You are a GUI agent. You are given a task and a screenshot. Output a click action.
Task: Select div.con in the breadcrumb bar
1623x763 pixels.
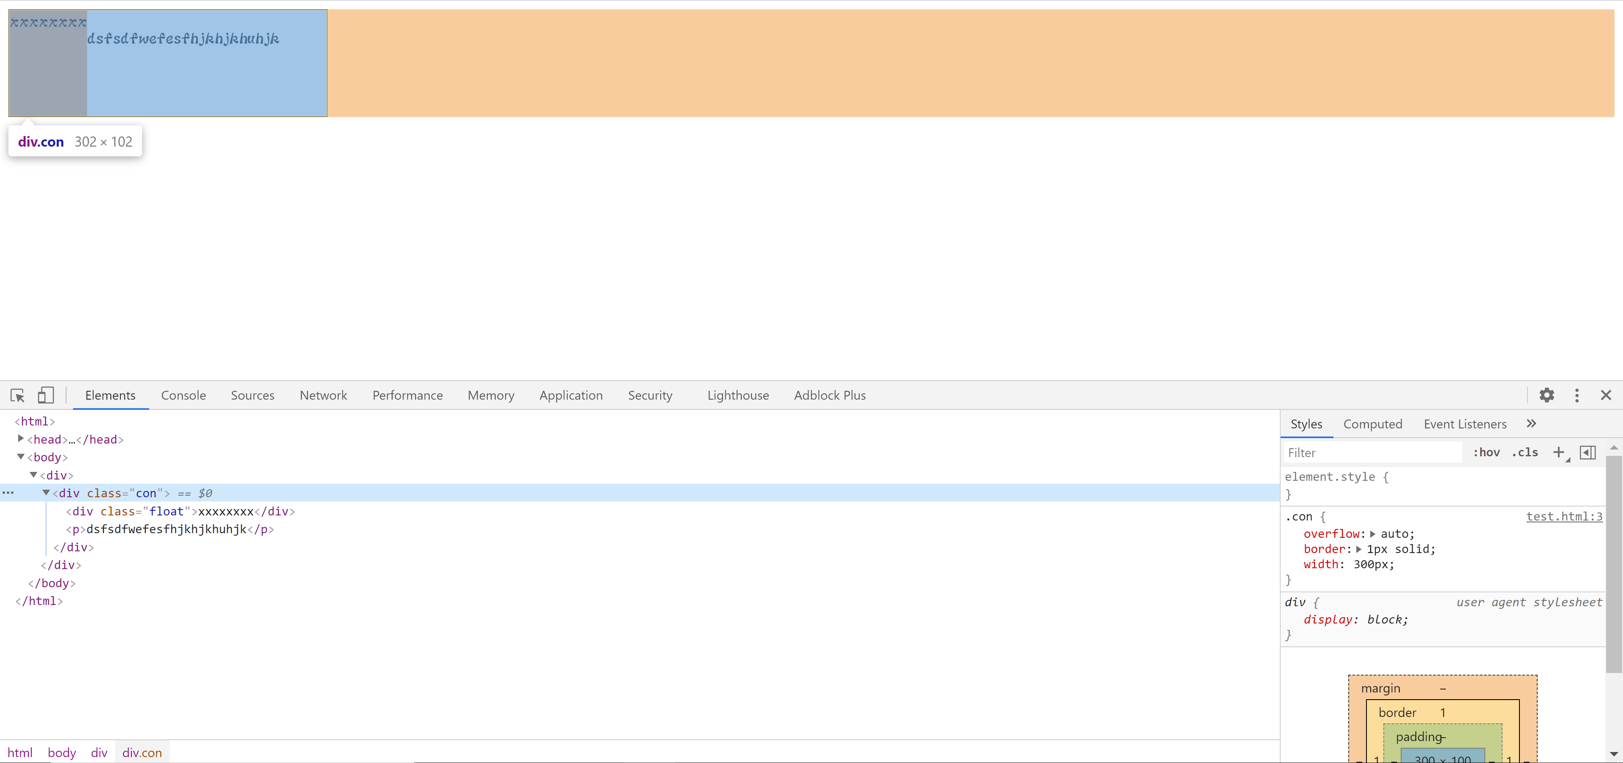coord(142,753)
